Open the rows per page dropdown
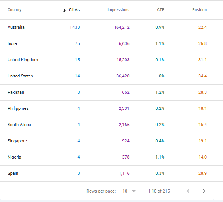This screenshot has width=223, height=202. pyautogui.click(x=129, y=191)
